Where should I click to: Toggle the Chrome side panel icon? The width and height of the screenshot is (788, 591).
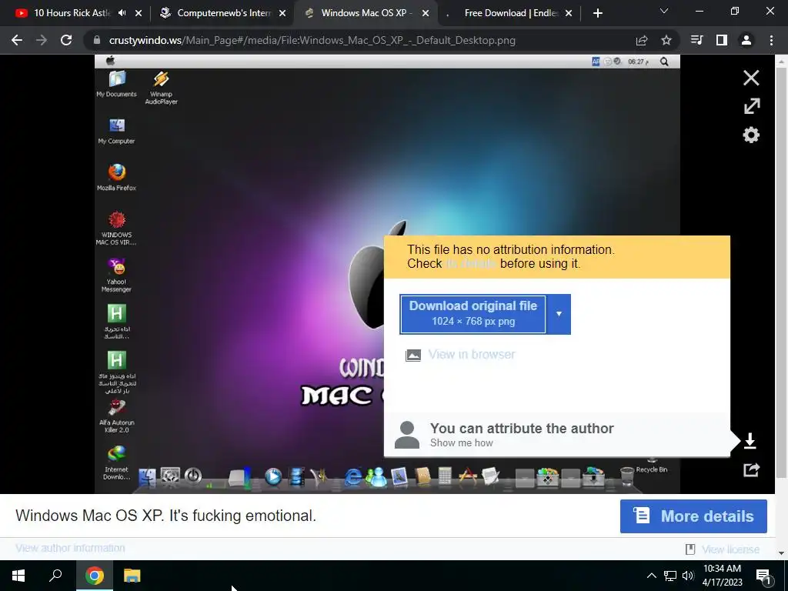click(722, 40)
